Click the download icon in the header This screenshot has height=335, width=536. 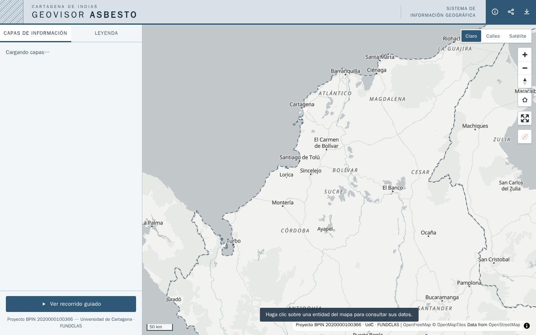tap(527, 12)
